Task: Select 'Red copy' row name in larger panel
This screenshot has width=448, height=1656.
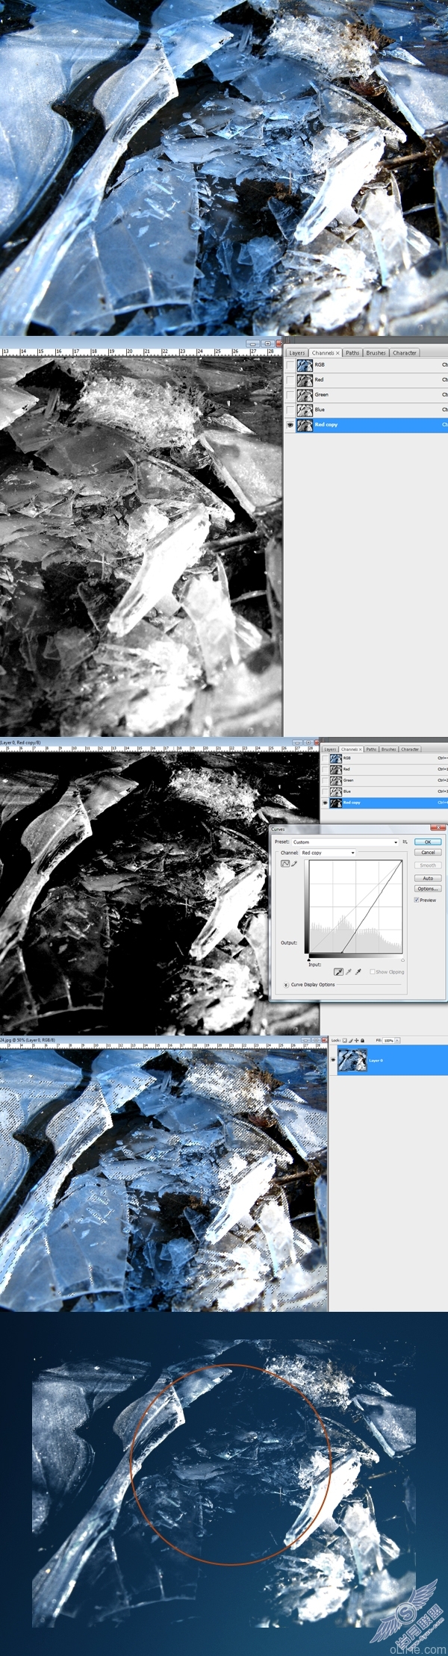Action: (x=326, y=425)
